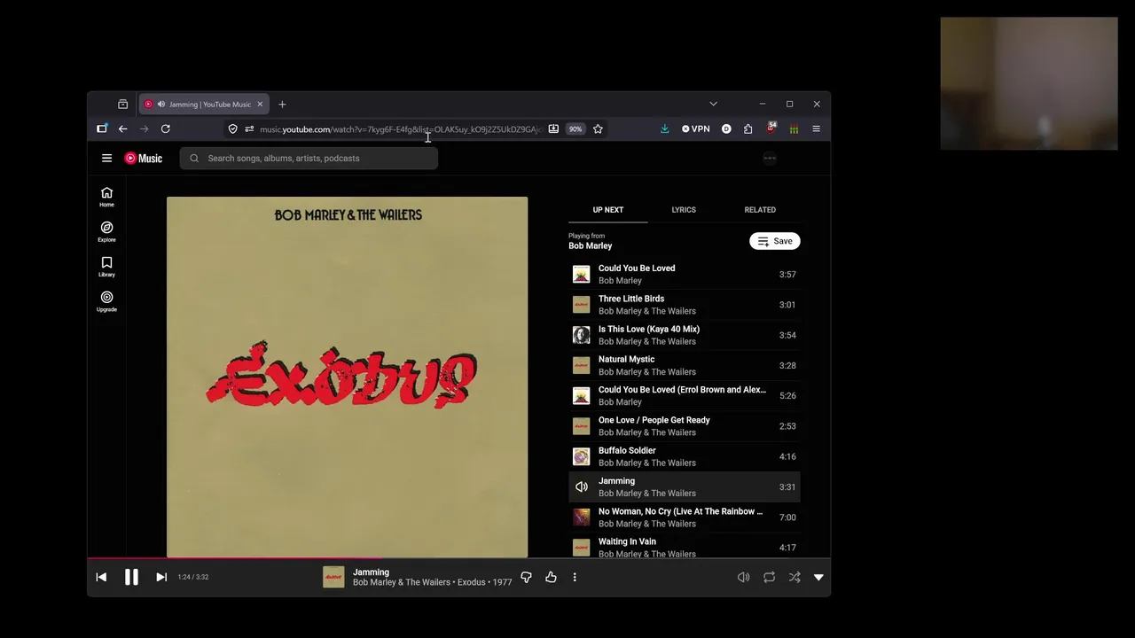Image resolution: width=1135 pixels, height=638 pixels.
Task: Switch to the LYRICS tab
Action: 684,210
